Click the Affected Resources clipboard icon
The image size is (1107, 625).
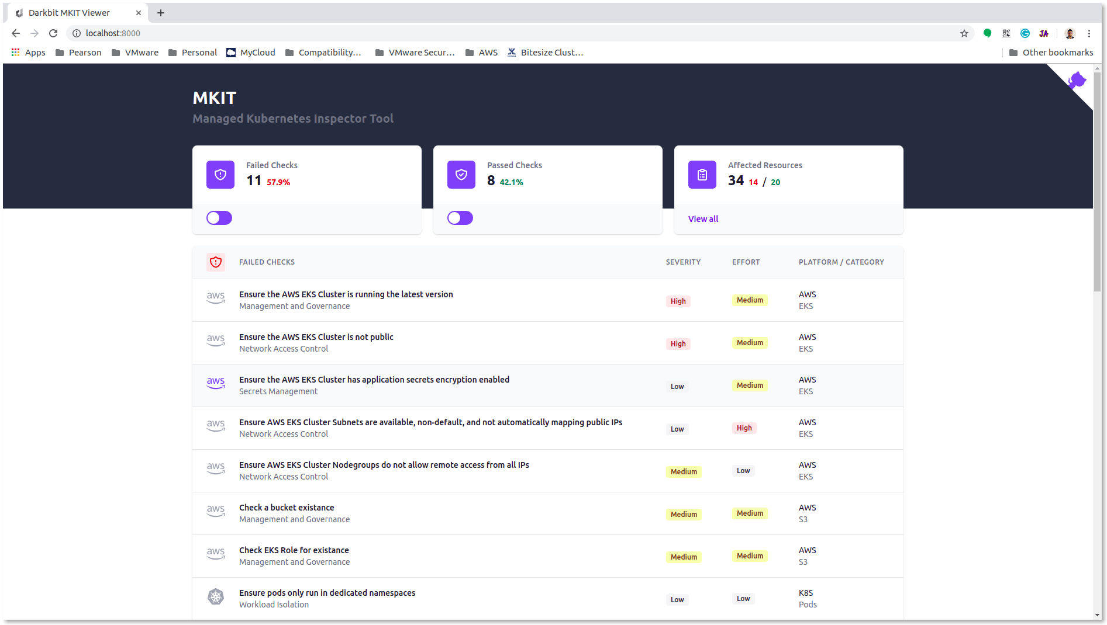click(x=702, y=174)
